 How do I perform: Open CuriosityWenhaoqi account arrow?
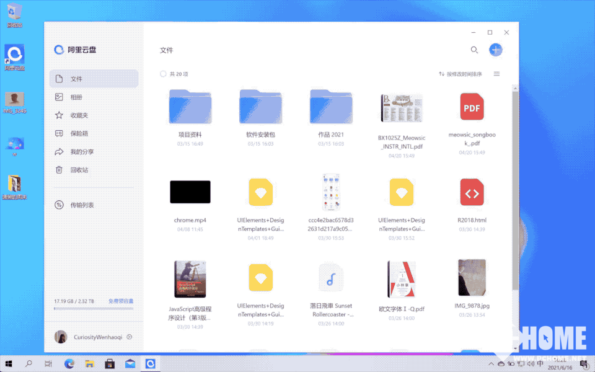click(x=130, y=337)
